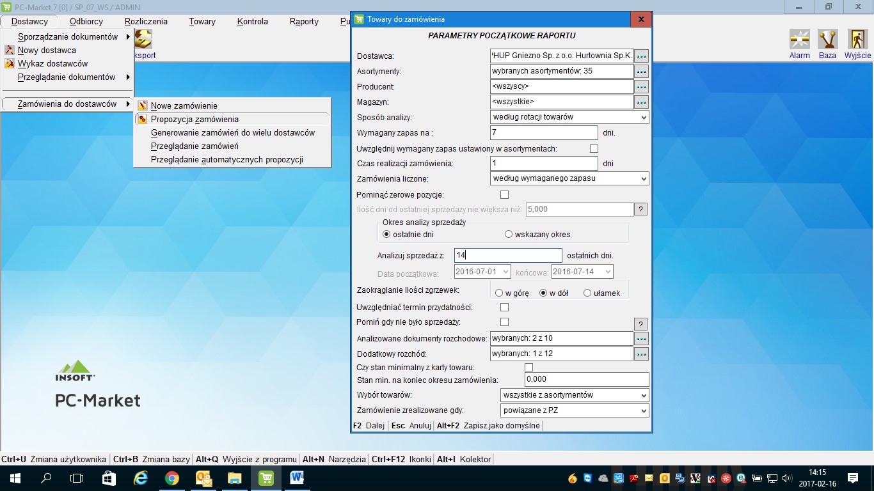This screenshot has height=491, width=874.
Task: Click into the Wymagany zapas na field
Action: 544,132
